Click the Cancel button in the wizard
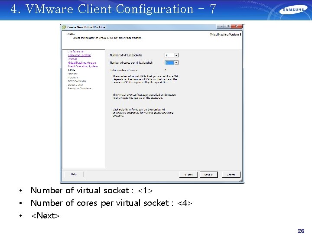312x234 pixels. 231,175
